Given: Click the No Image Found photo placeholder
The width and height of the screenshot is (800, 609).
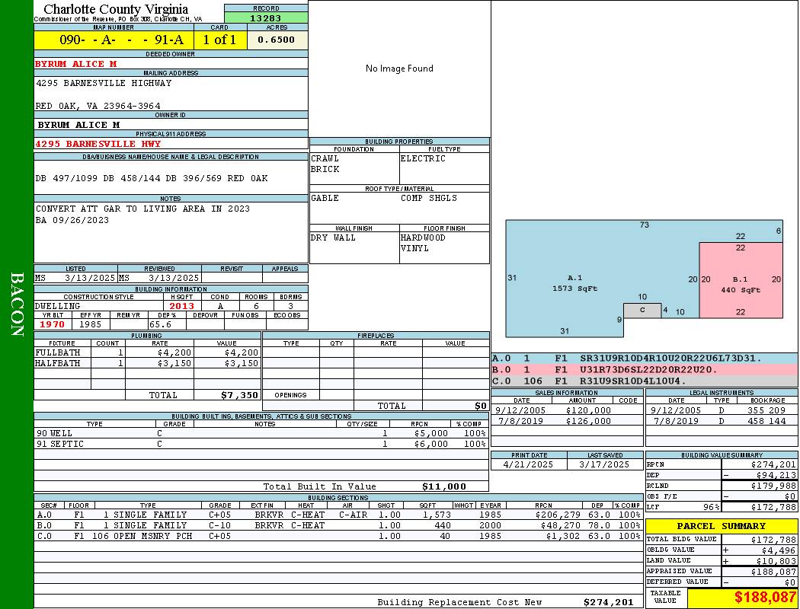Looking at the screenshot, I should pos(399,69).
